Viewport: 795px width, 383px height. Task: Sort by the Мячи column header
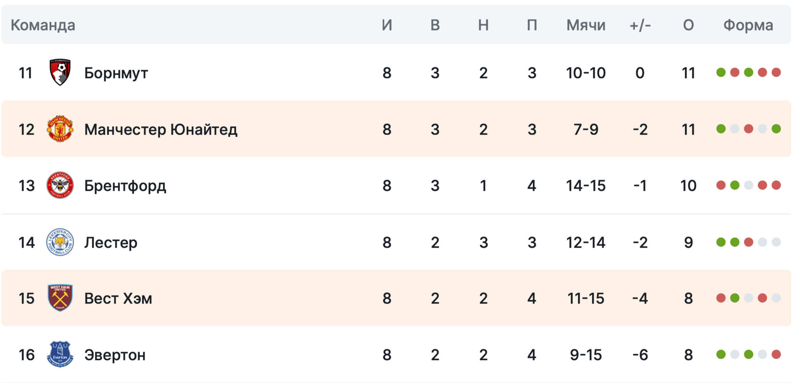pyautogui.click(x=586, y=25)
